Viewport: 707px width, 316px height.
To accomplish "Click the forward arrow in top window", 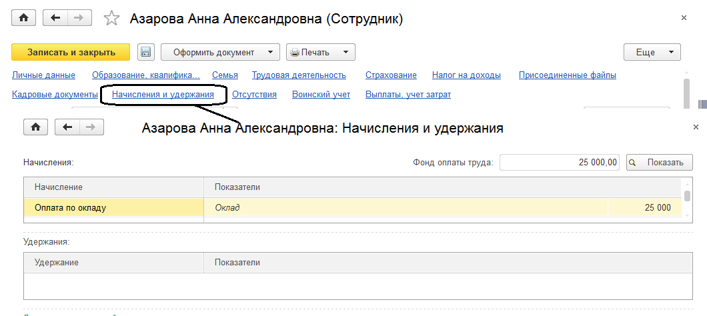I will pyautogui.click(x=79, y=18).
